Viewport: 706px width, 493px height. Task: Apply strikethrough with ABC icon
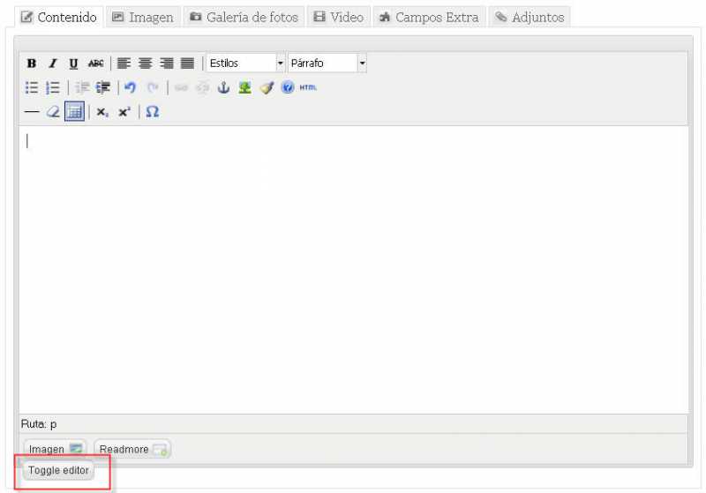coord(95,63)
